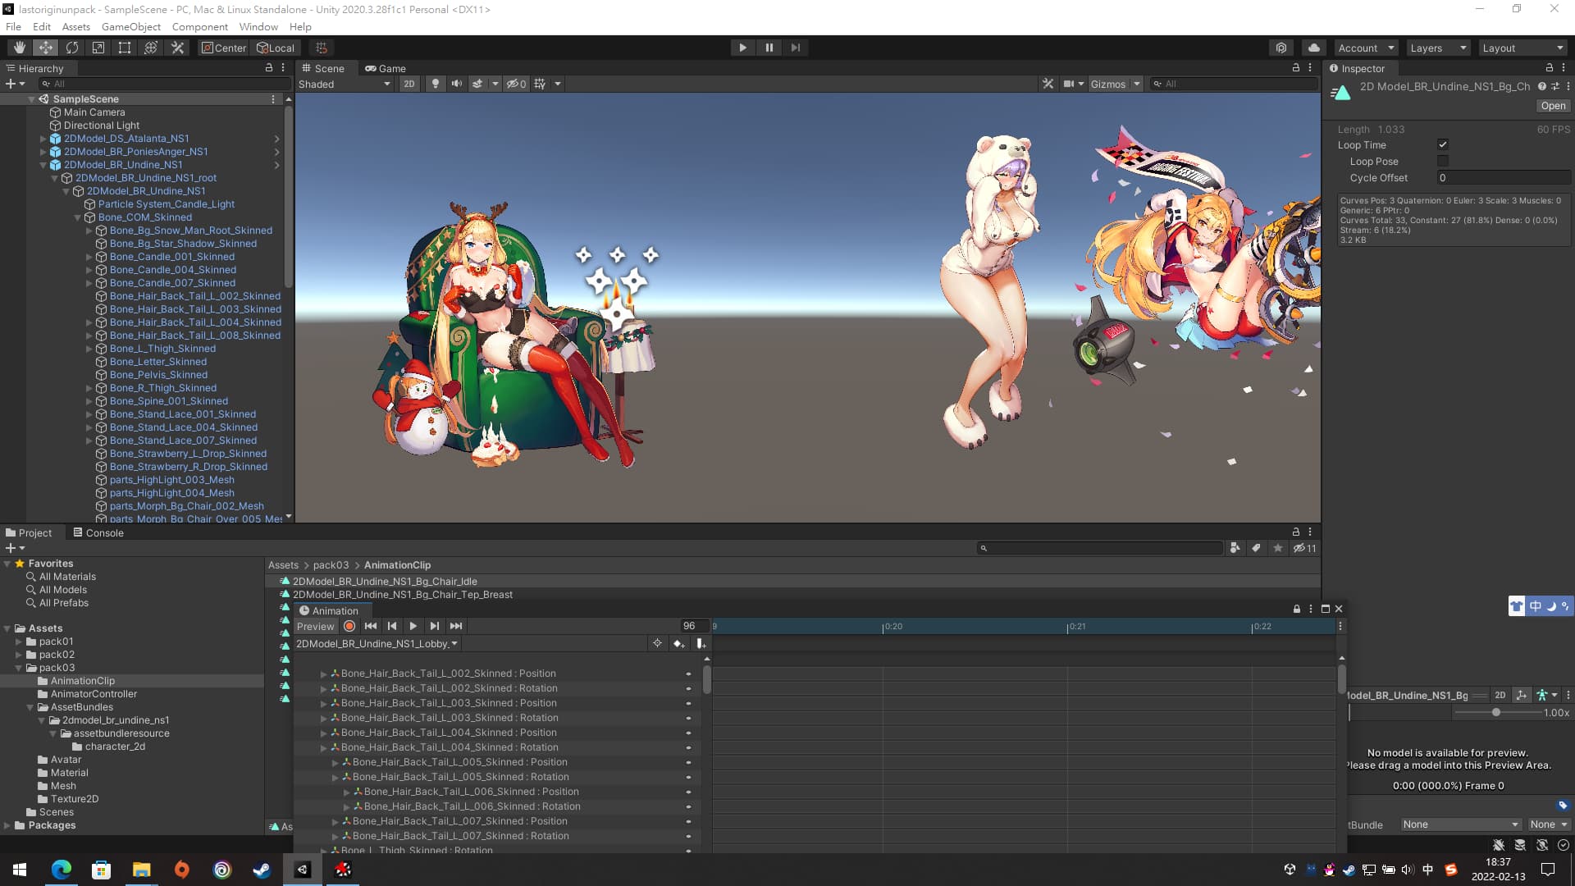
Task: Click pack03 in the breadcrumb path
Action: pos(331,565)
